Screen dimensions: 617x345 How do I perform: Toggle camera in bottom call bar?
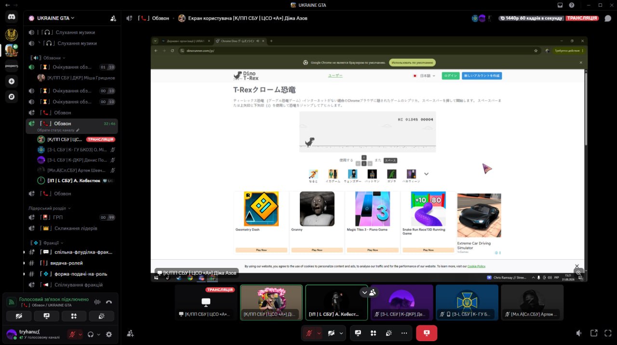[x=331, y=333]
